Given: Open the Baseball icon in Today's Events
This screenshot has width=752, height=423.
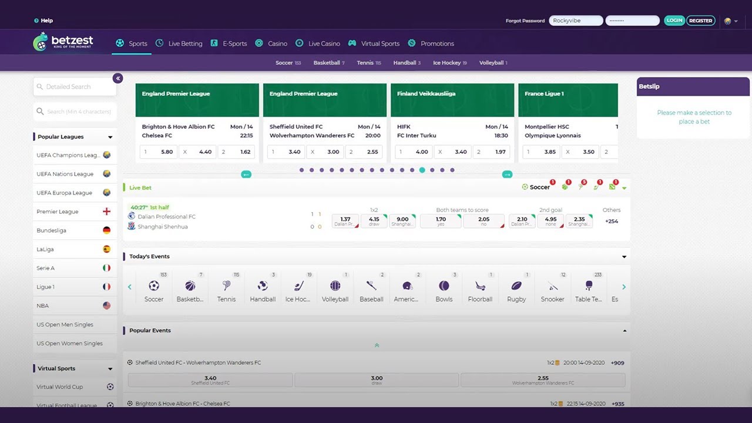Looking at the screenshot, I should 371,286.
